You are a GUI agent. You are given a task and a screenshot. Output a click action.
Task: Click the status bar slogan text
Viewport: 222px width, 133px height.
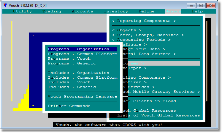(x=109, y=125)
